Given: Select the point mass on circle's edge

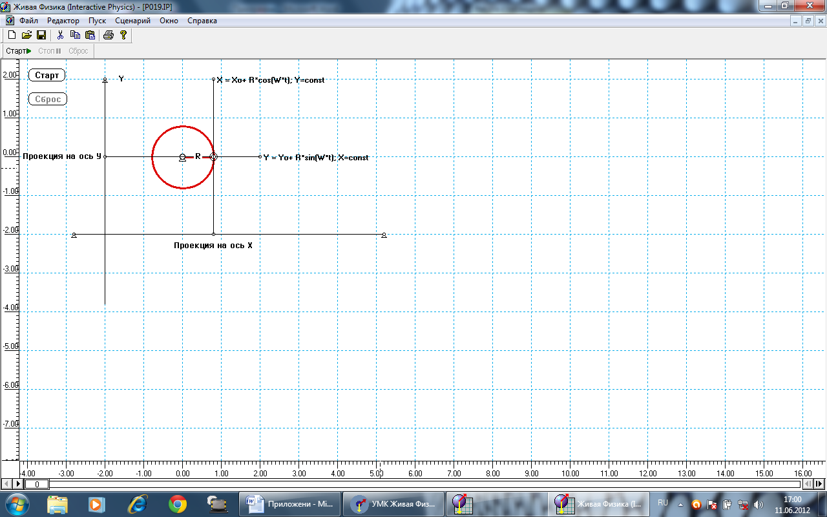Looking at the screenshot, I should click(x=214, y=156).
